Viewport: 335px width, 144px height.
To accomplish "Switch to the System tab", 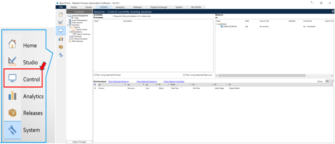I will pyautogui.click(x=179, y=7).
